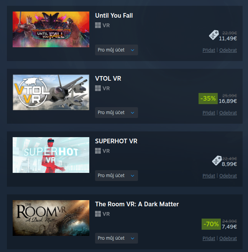Click the SUPERHOT VR title text
The image size is (248, 252).
(x=116, y=141)
